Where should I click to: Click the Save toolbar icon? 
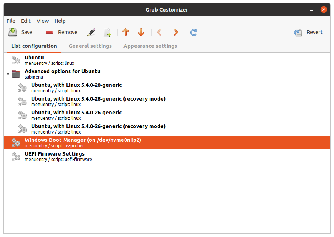pyautogui.click(x=13, y=32)
